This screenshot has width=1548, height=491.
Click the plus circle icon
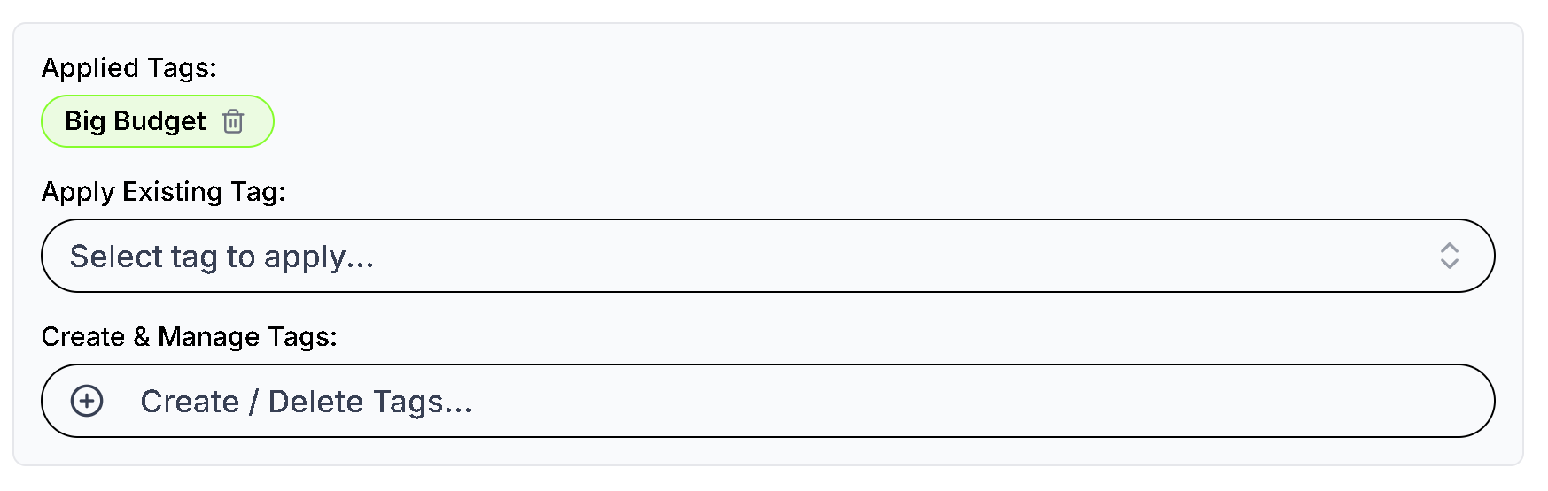coord(87,401)
